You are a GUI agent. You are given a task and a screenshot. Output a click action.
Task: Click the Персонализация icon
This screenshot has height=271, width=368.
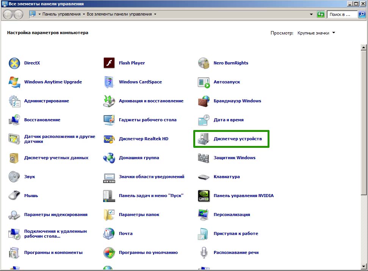pyautogui.click(x=204, y=215)
